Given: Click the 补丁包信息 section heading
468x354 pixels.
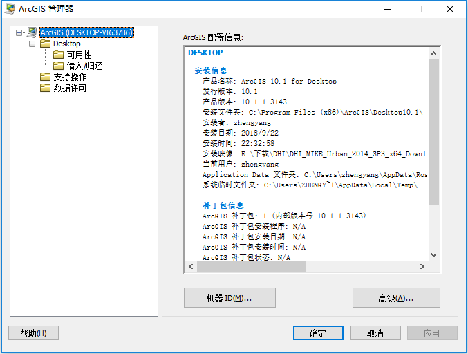Looking at the screenshot, I should point(223,205).
